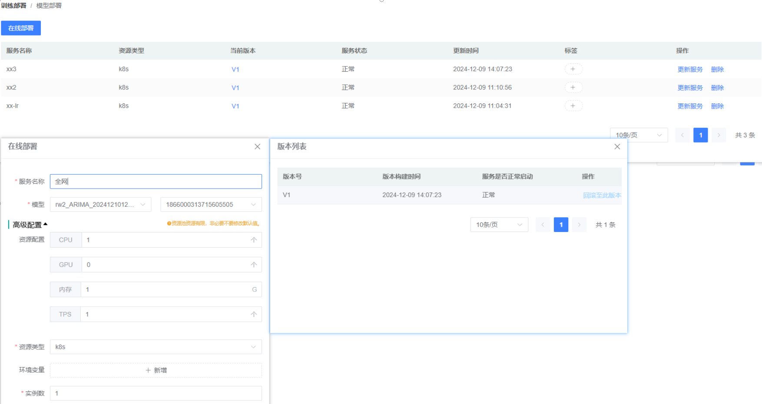Add a tag to the xx-lr service

coord(573,106)
